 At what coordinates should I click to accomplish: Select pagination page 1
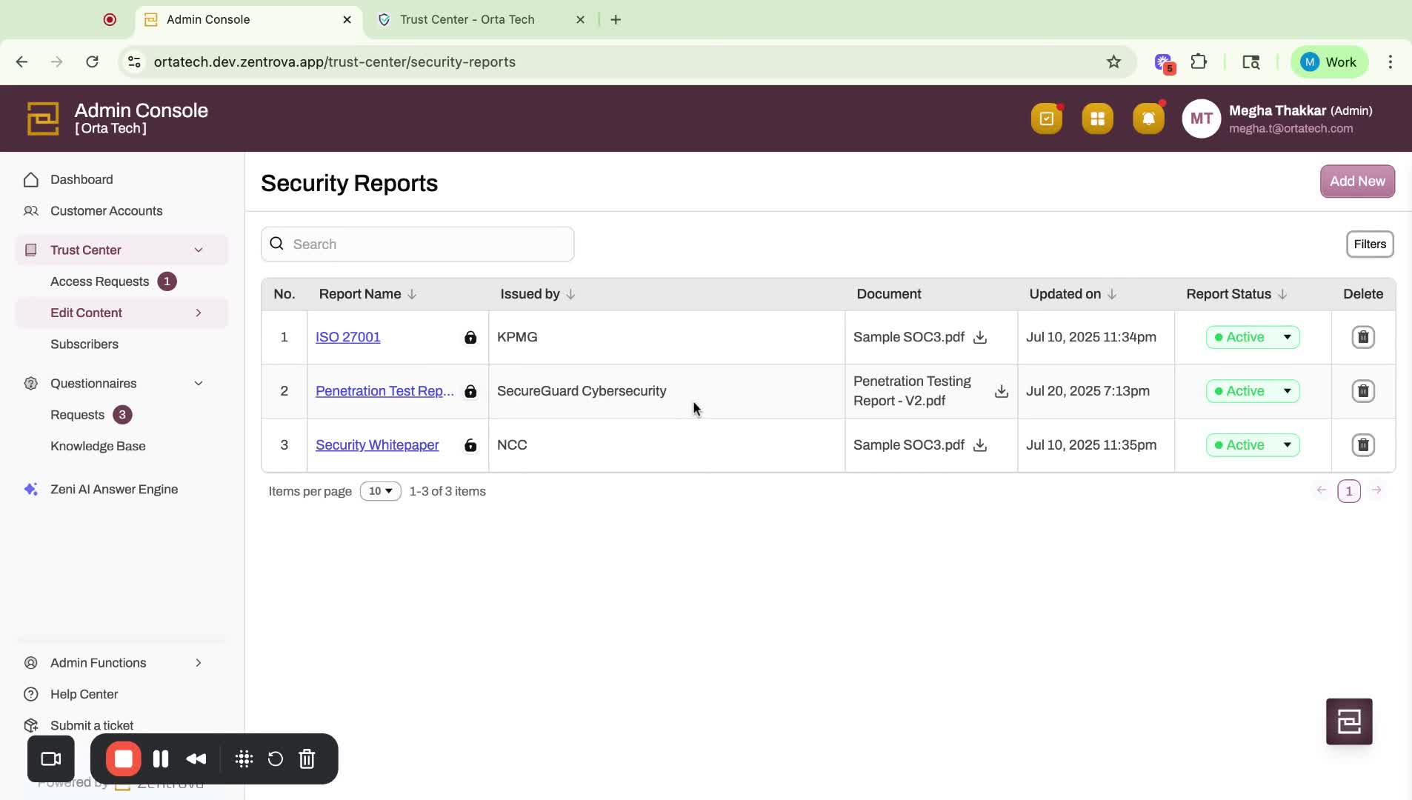tap(1348, 491)
